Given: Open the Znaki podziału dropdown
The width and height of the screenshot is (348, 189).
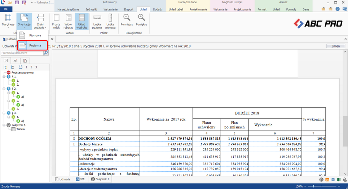Looking at the screenshot, I should [40, 21].
